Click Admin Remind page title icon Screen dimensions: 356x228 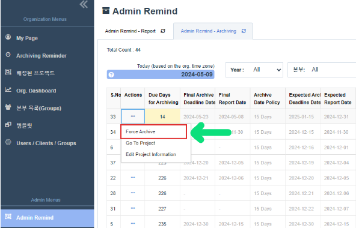pyautogui.click(x=106, y=11)
